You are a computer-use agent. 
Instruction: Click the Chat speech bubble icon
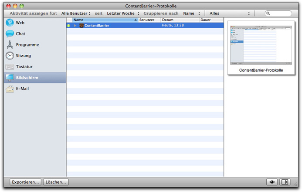pyautogui.click(x=10, y=33)
